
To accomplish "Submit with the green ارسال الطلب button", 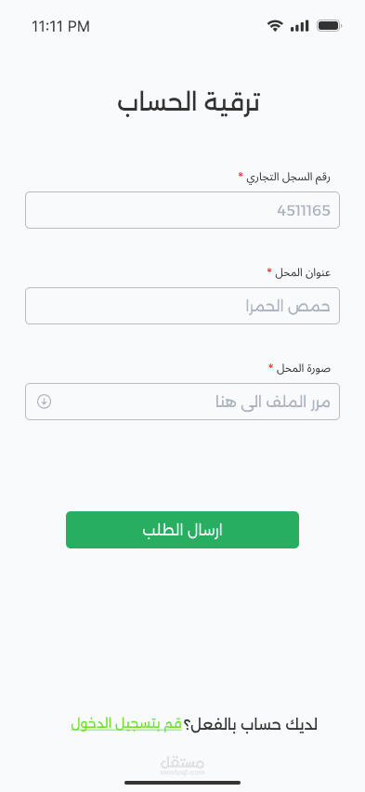I will tap(182, 530).
